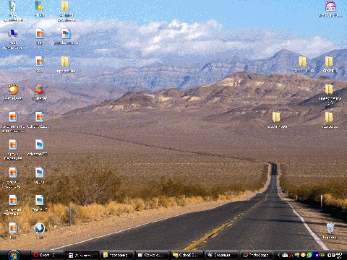The image size is (347, 260).
Task: Select the CCleaner shortcut icon
Action: coord(40,92)
